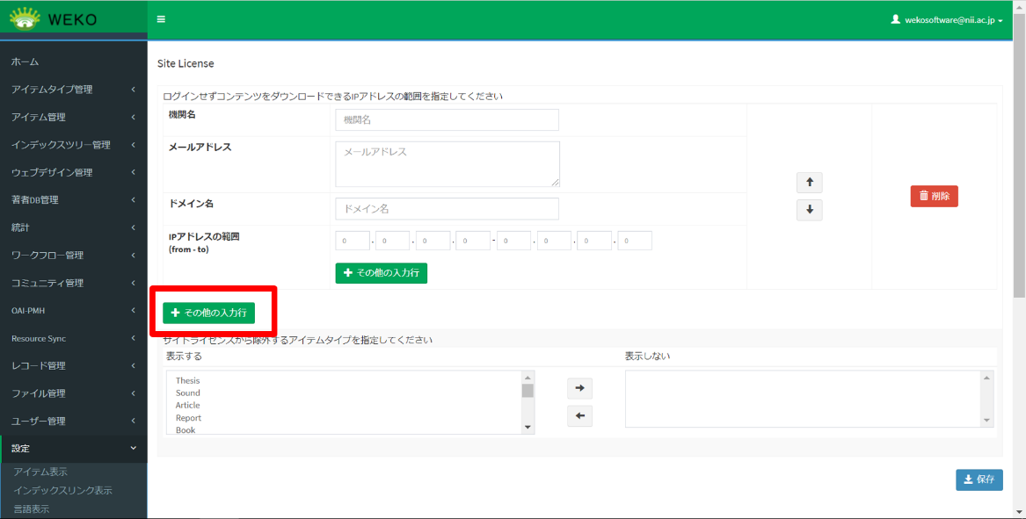The height and width of the screenshot is (519, 1026).
Task: Delete the site license entry with 削除
Action: 934,196
